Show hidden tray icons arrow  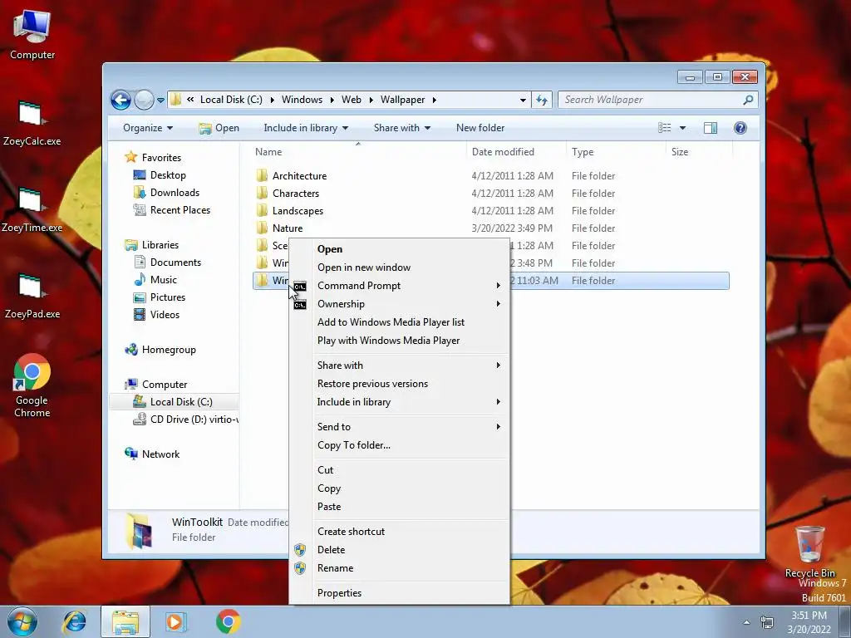pyautogui.click(x=747, y=622)
